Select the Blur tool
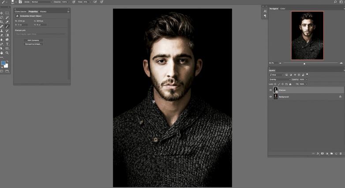345x188 pixels. 2,40
